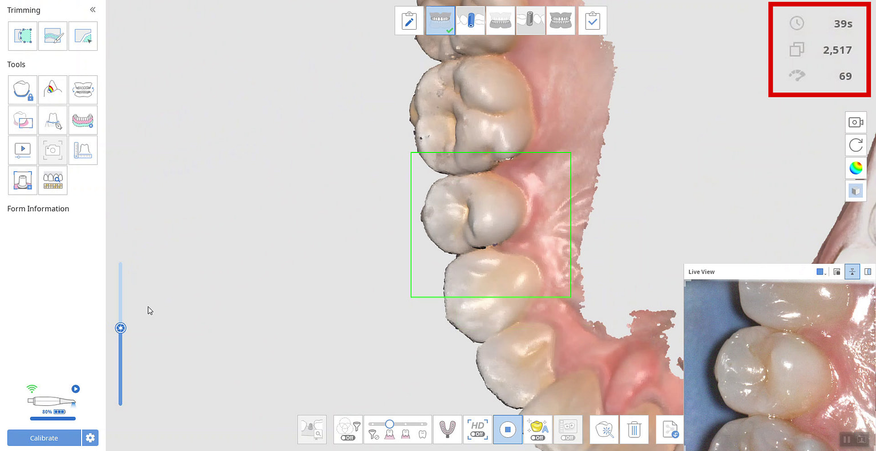Select the margin line pen tool

(53, 120)
